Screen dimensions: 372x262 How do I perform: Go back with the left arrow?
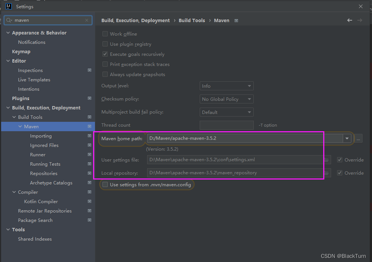(x=349, y=20)
